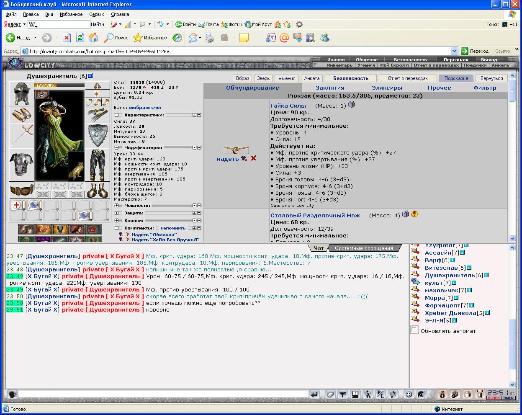This screenshot has height=415, width=522.
Task: Click the equipped helmet slot icon
Action: click(x=21, y=93)
